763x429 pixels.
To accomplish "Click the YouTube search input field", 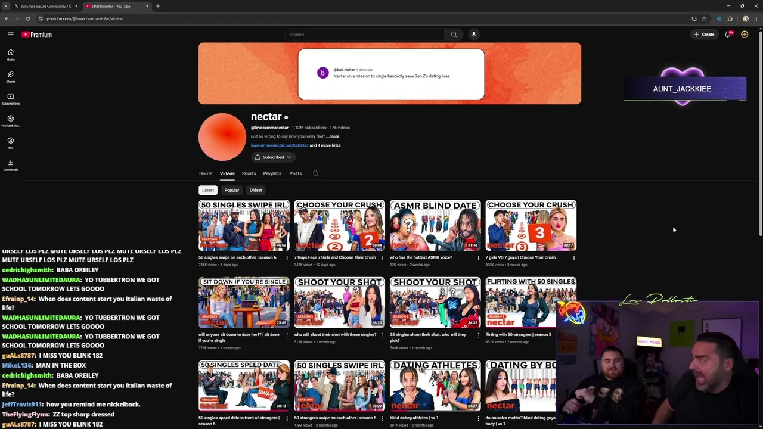I will 365,35.
